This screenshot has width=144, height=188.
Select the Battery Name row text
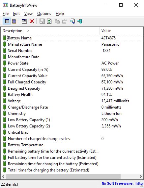point(20,38)
